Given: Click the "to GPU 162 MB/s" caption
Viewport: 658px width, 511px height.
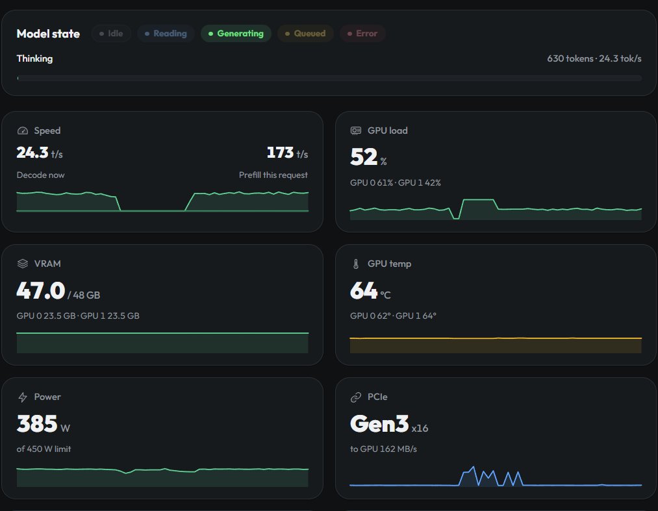Looking at the screenshot, I should click(x=383, y=449).
